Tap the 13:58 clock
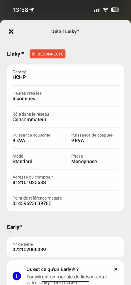This screenshot has height=285, width=131. [21, 10]
